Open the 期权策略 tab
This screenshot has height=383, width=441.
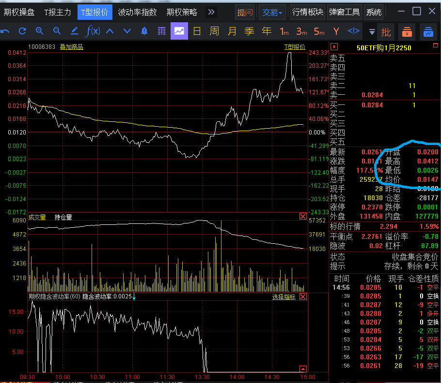coord(182,12)
